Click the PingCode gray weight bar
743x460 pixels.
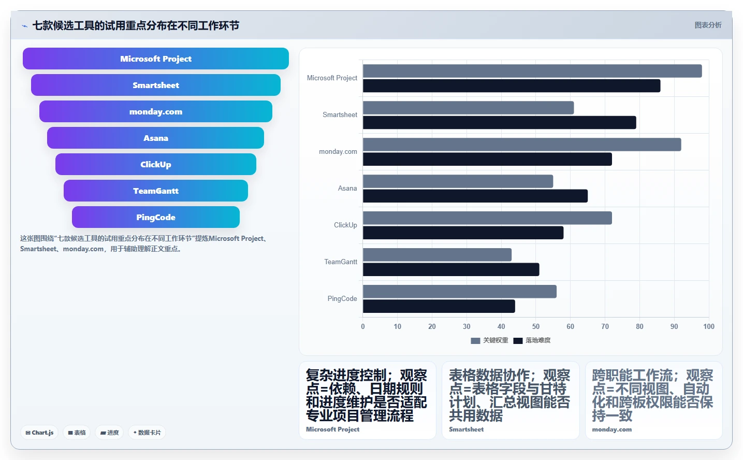pos(460,292)
